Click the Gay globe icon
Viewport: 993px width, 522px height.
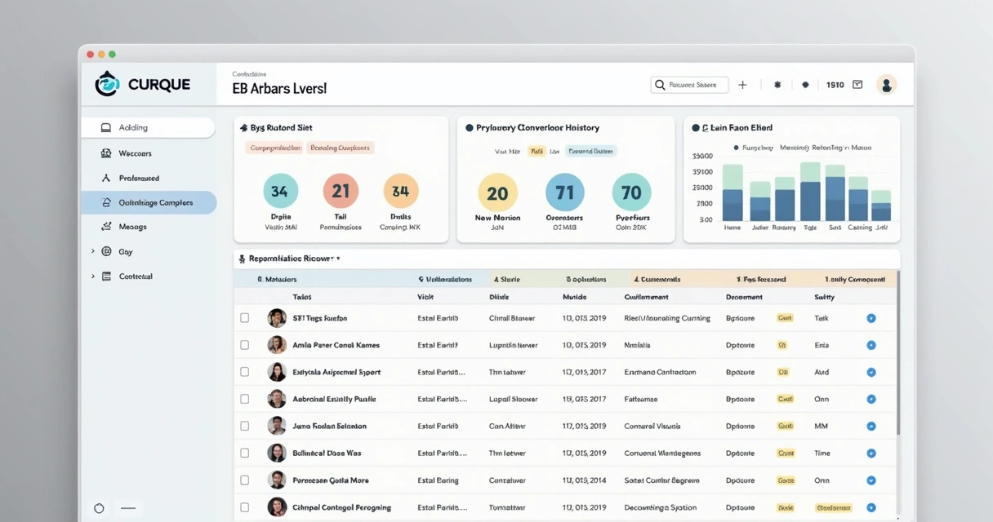[106, 251]
